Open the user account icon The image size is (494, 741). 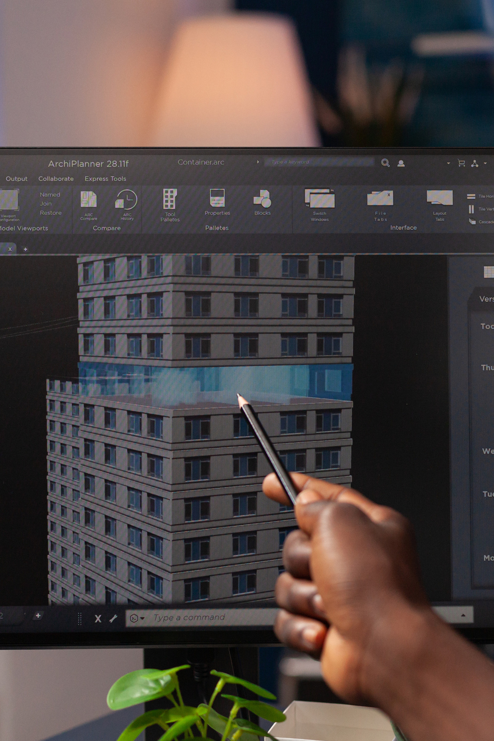[401, 163]
